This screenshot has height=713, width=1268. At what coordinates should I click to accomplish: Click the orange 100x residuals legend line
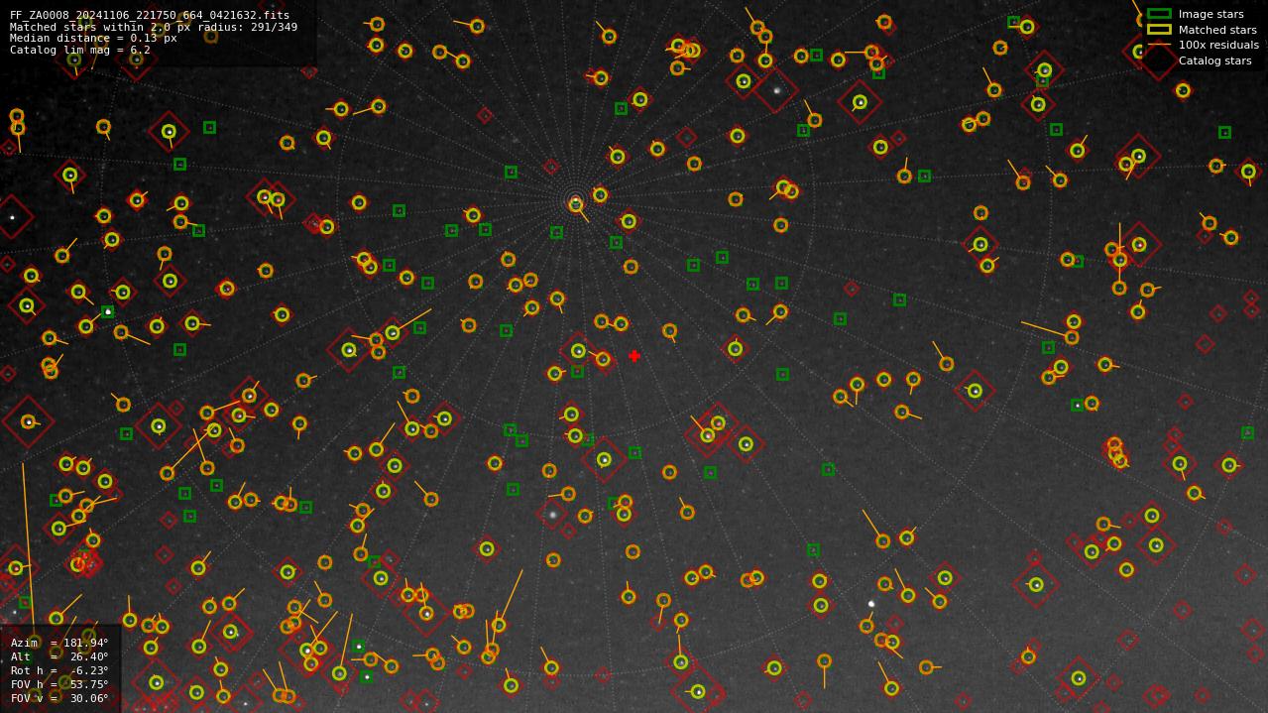1159,45
